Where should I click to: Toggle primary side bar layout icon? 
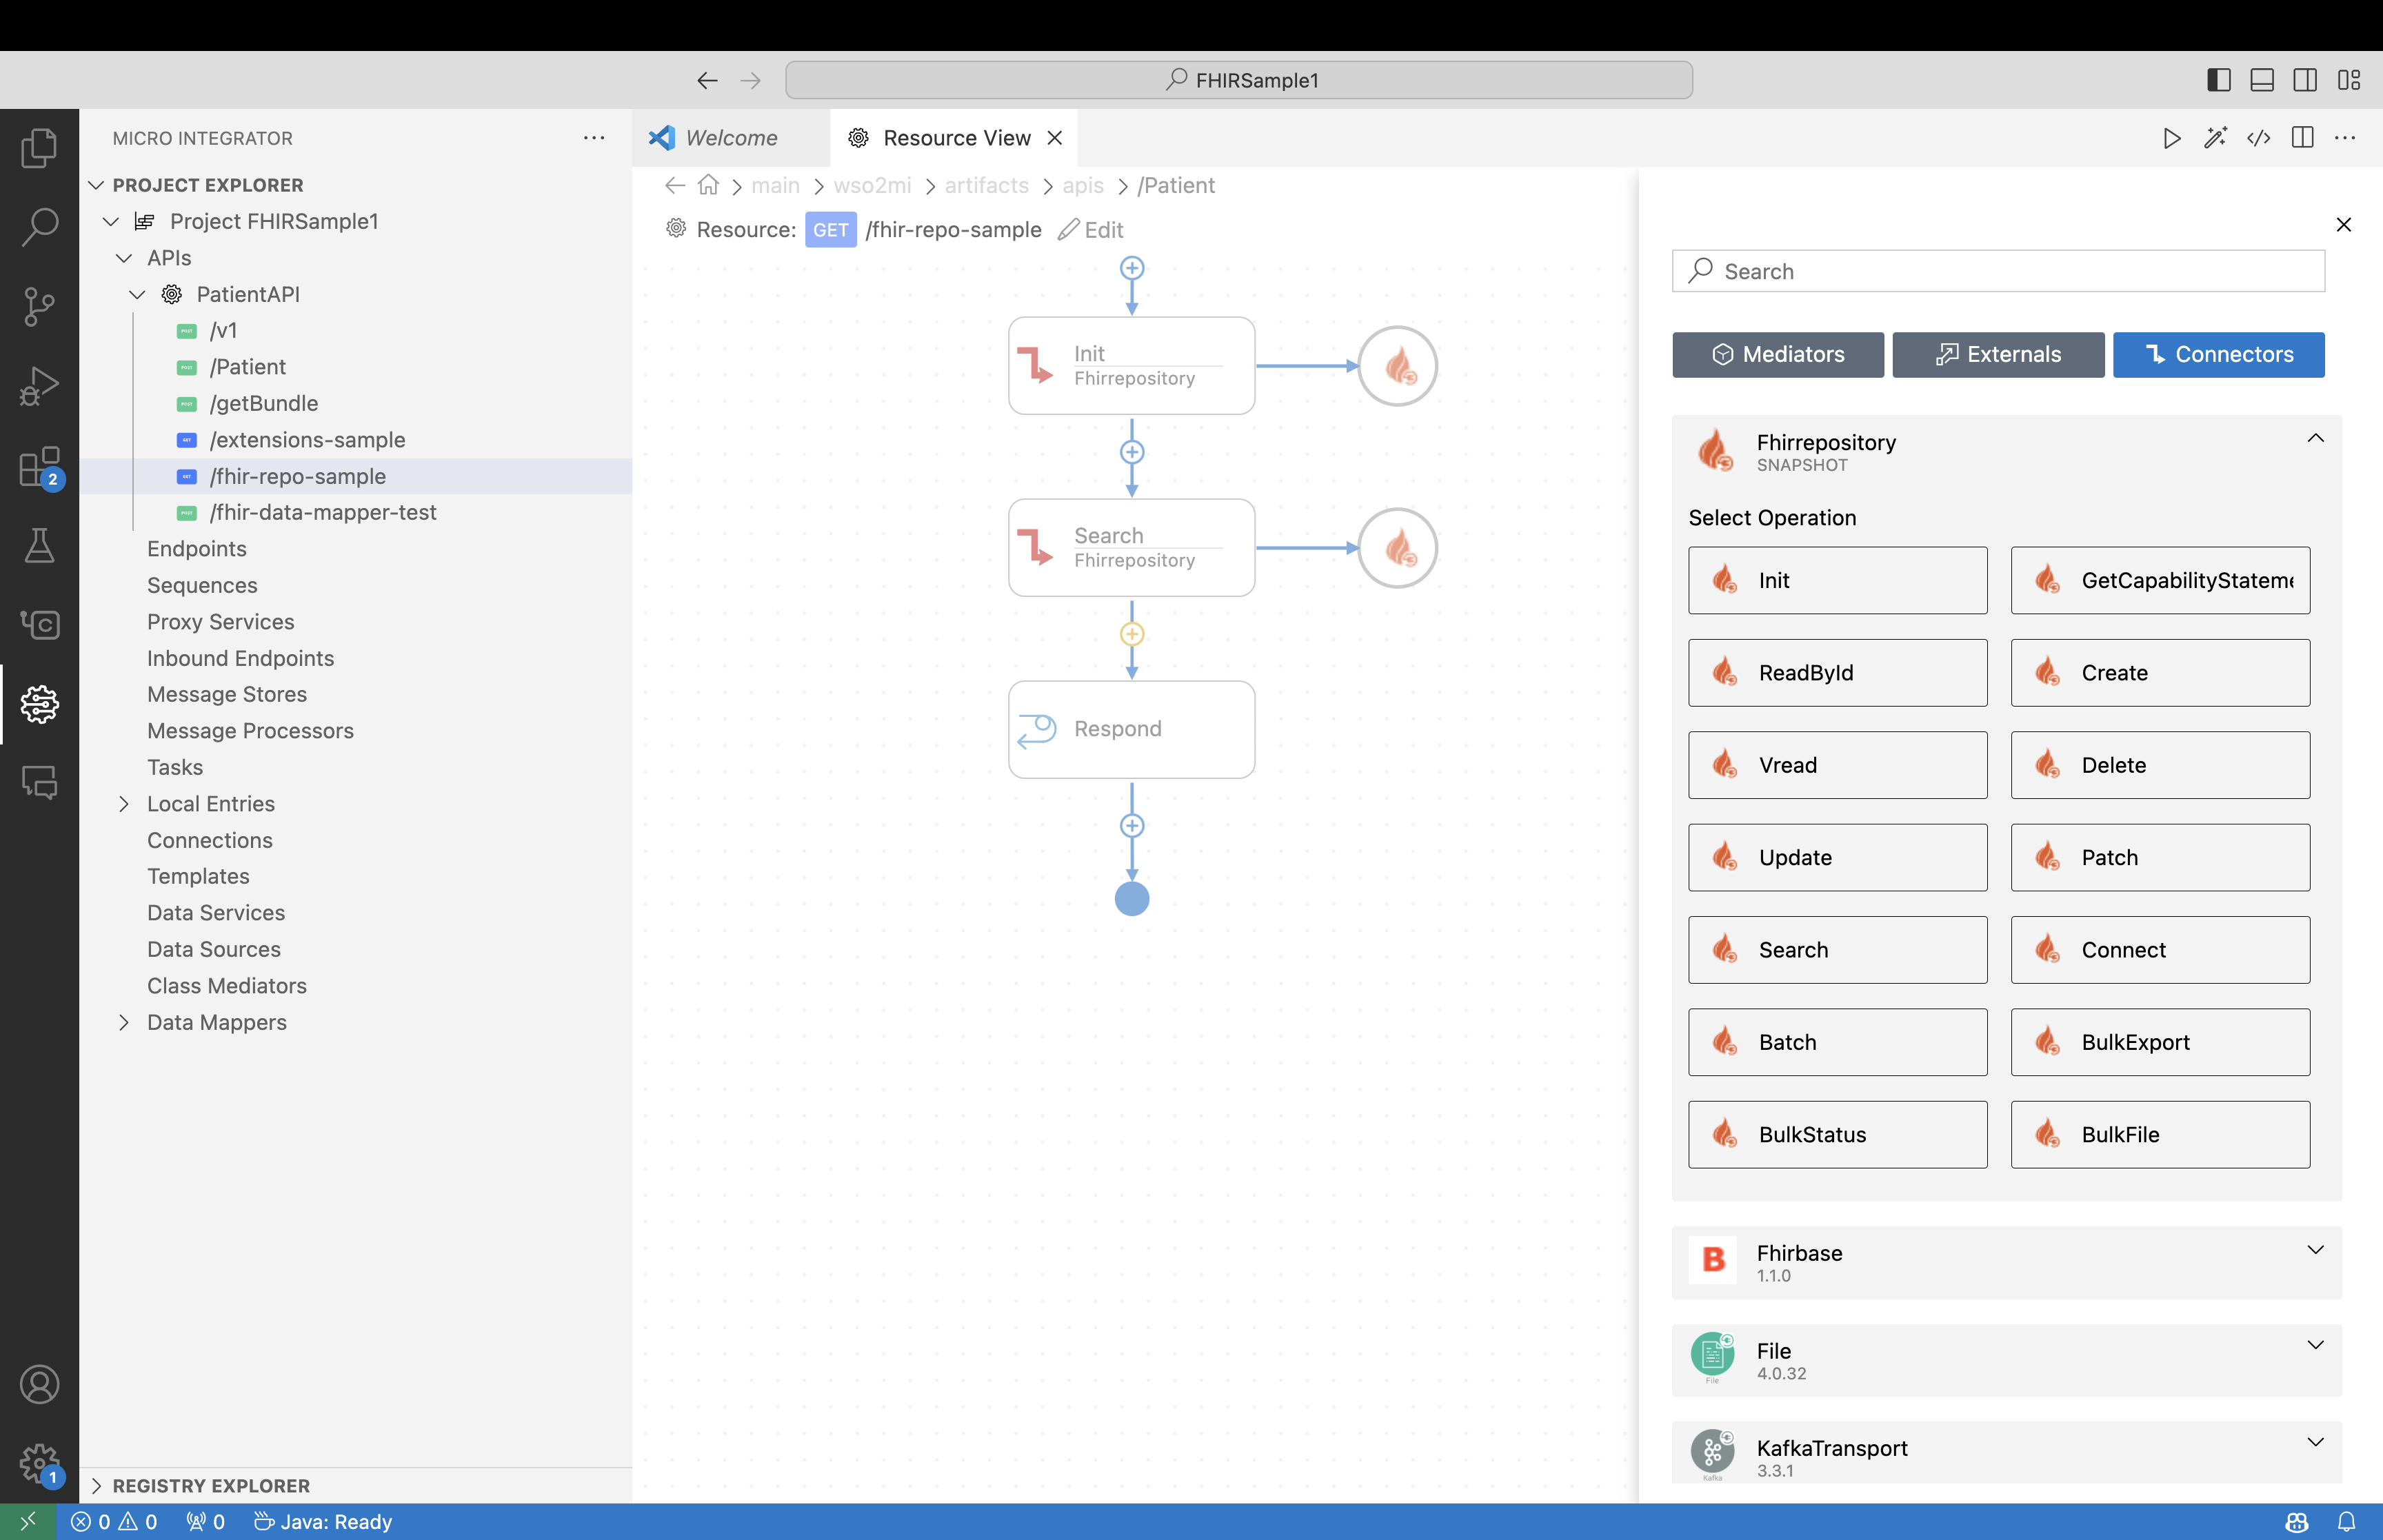click(2218, 80)
